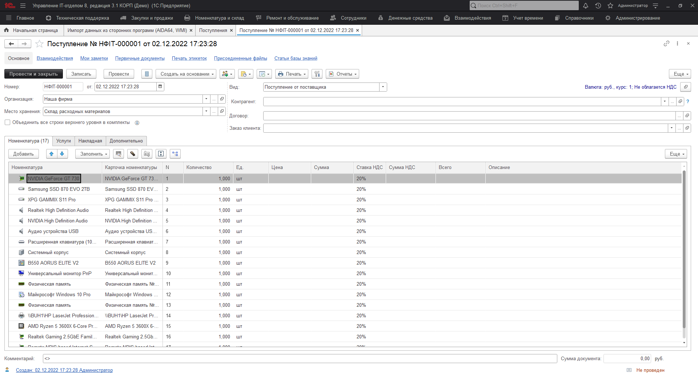Click the table's vertical scrollbar
This screenshot has width=698, height=378.
tap(684, 254)
